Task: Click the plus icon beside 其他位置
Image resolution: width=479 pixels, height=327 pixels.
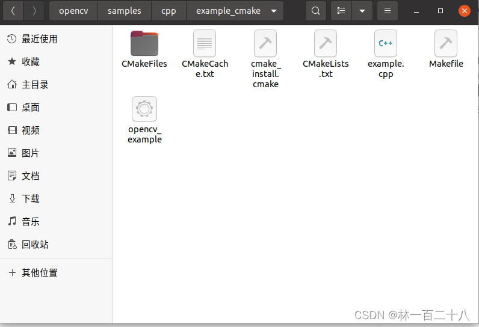Action: tap(12, 273)
